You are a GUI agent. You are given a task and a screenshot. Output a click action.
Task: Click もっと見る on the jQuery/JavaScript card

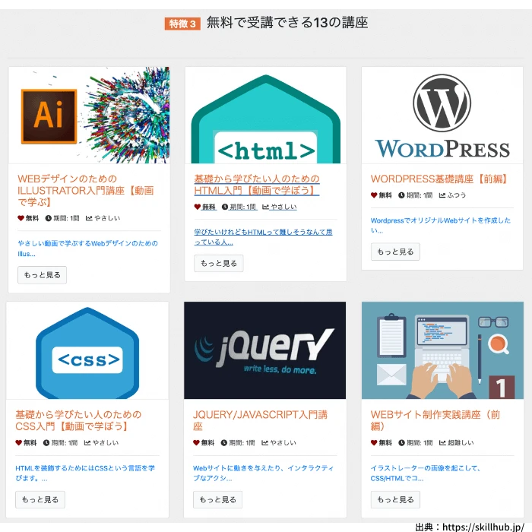coord(218,499)
